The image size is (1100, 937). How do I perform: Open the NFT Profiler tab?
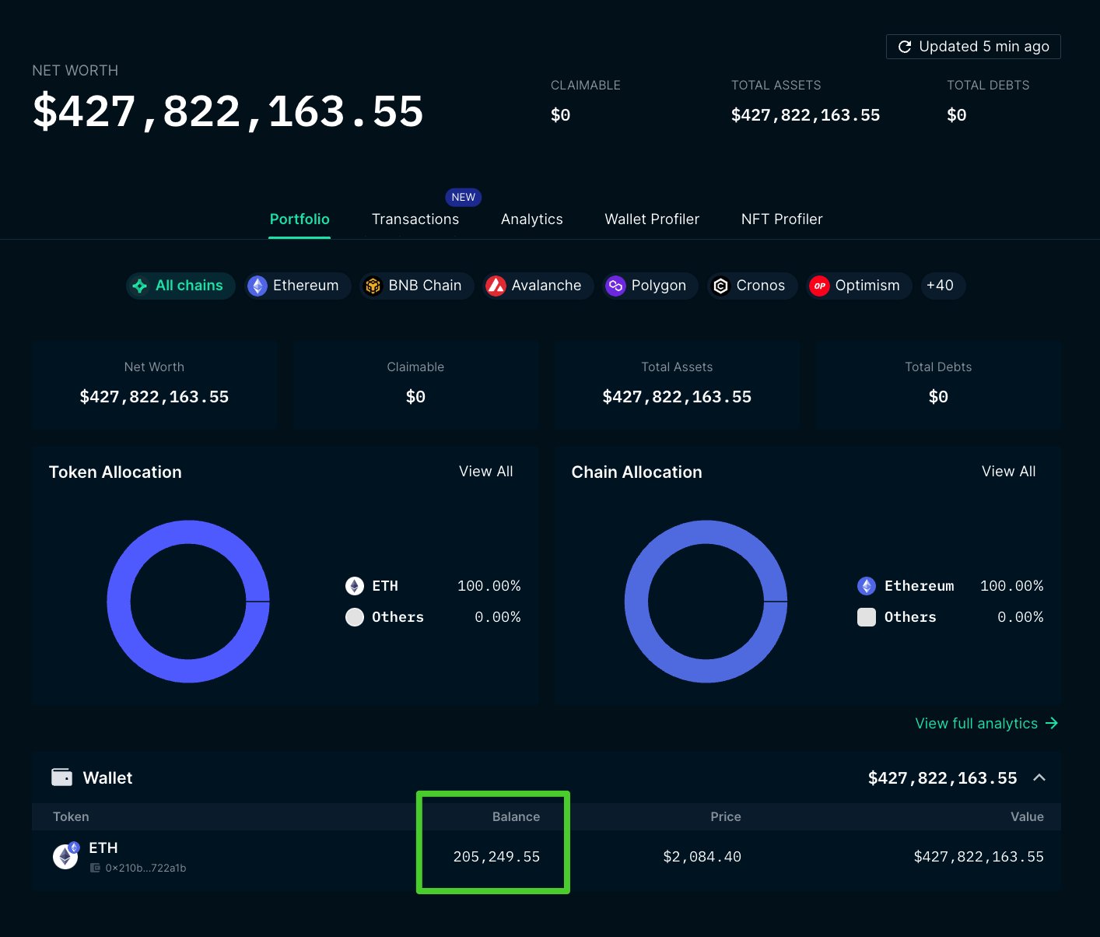point(781,219)
